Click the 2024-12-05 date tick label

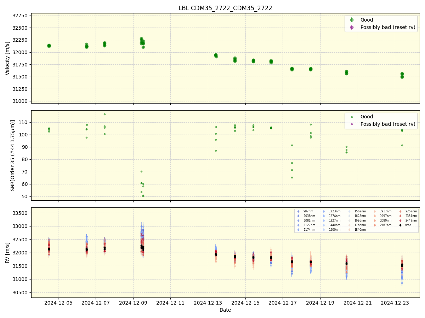58,303
